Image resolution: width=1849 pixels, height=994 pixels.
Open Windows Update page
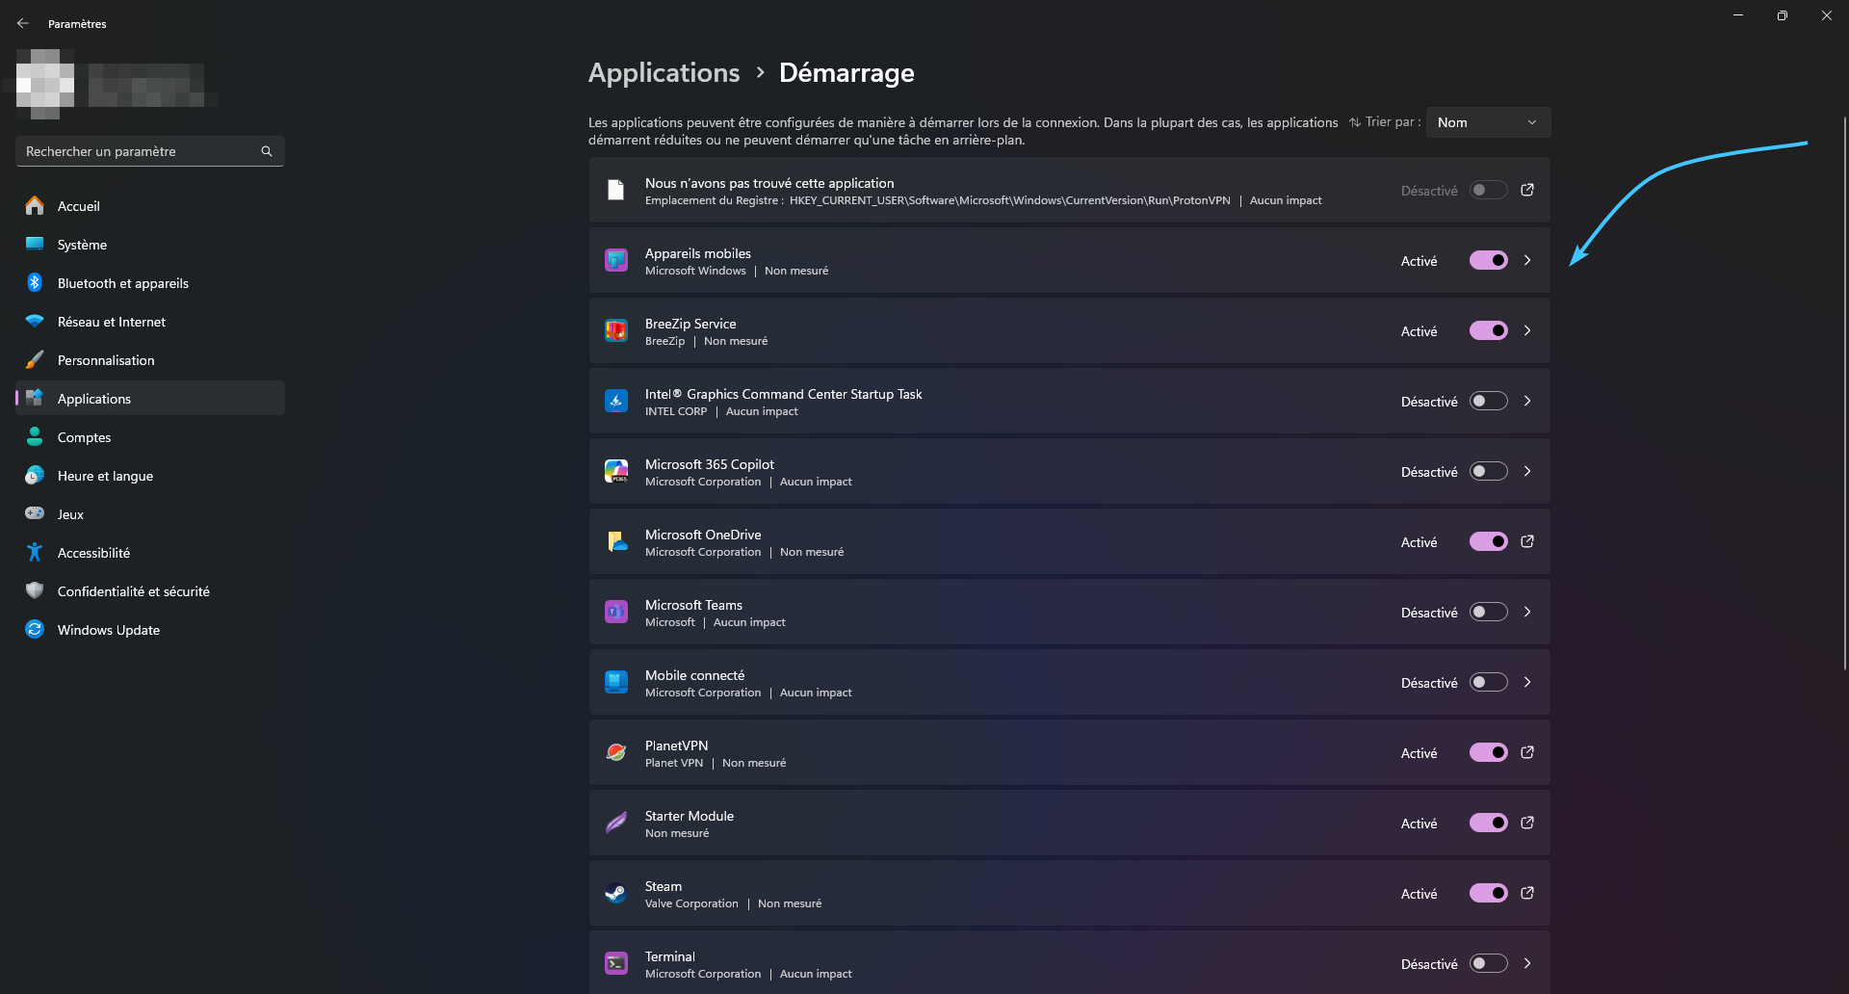pos(150,629)
